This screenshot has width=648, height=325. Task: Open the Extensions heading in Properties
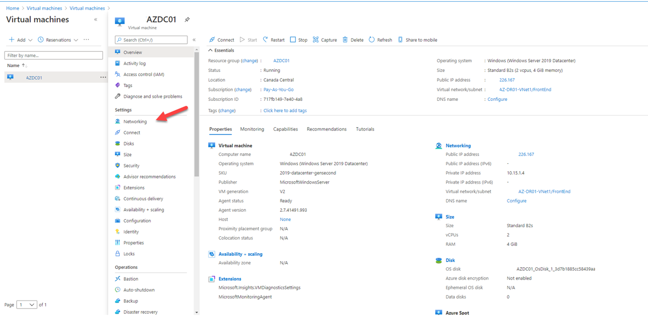click(x=230, y=279)
